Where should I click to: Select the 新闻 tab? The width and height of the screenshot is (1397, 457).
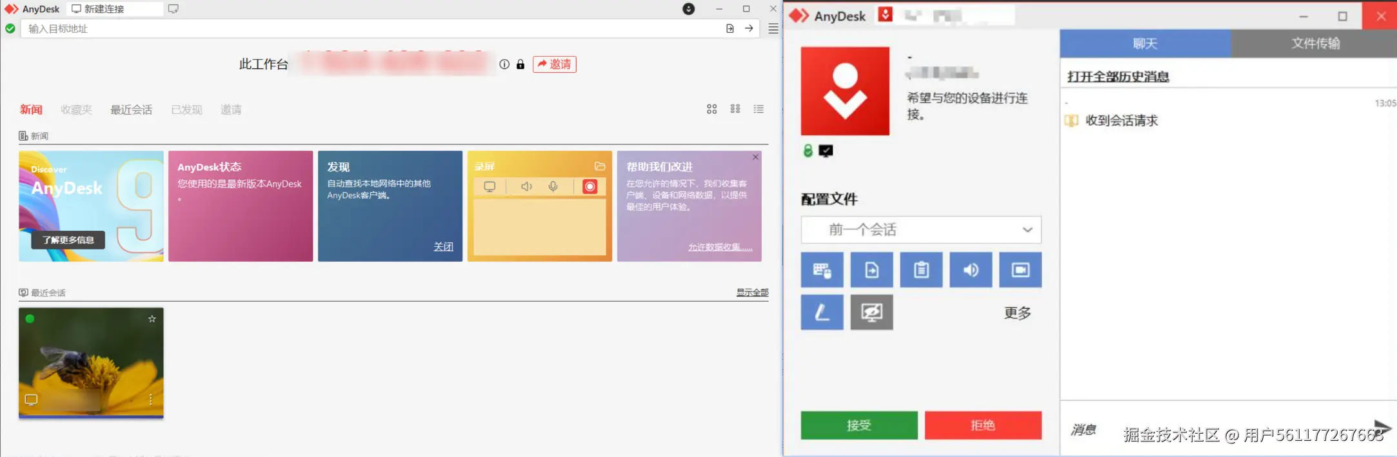pyautogui.click(x=31, y=110)
